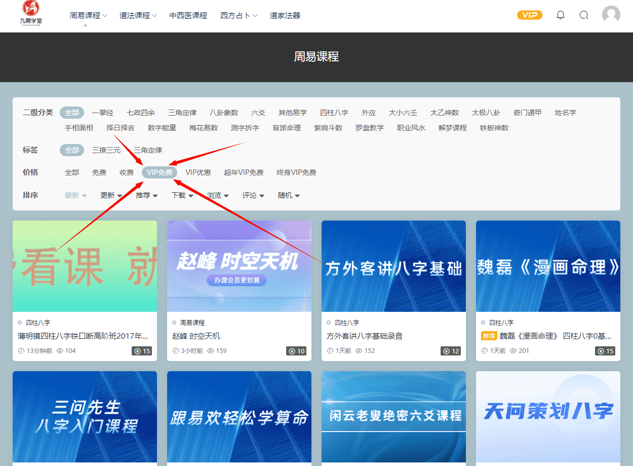633x466 pixels.
Task: Expand the 周易课程 navigation dropdown
Action: point(88,16)
